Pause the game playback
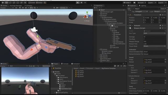168x95 pixels. [81, 3]
